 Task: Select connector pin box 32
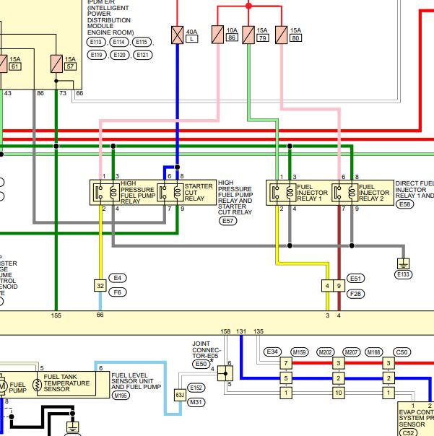[x=100, y=286]
